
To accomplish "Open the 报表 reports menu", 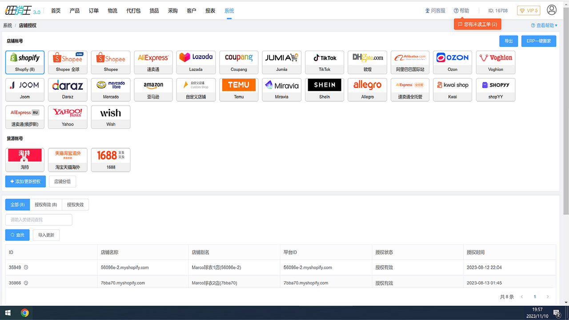I will [x=210, y=11].
